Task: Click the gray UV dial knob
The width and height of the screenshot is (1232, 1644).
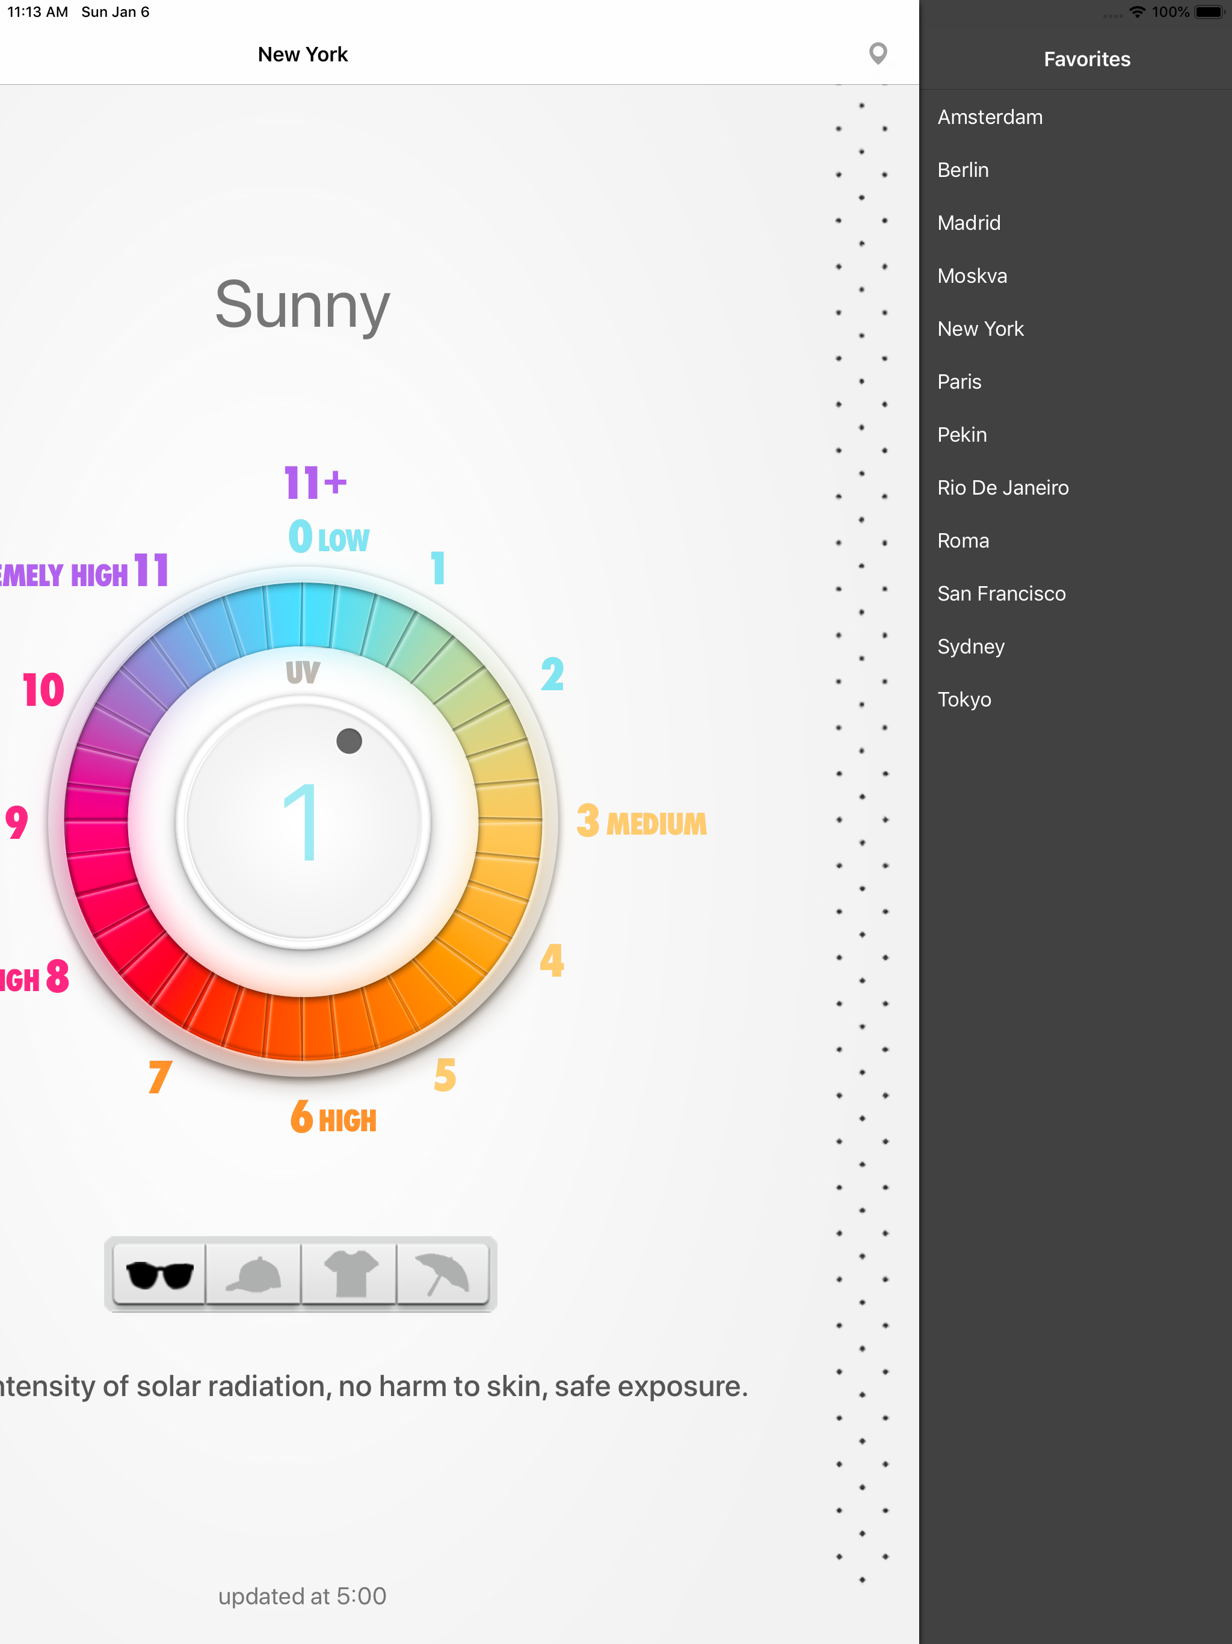Action: (348, 740)
